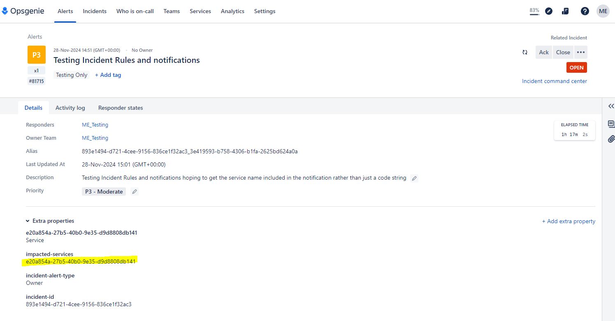Acknowledge the alert with the Ack button

(543, 52)
